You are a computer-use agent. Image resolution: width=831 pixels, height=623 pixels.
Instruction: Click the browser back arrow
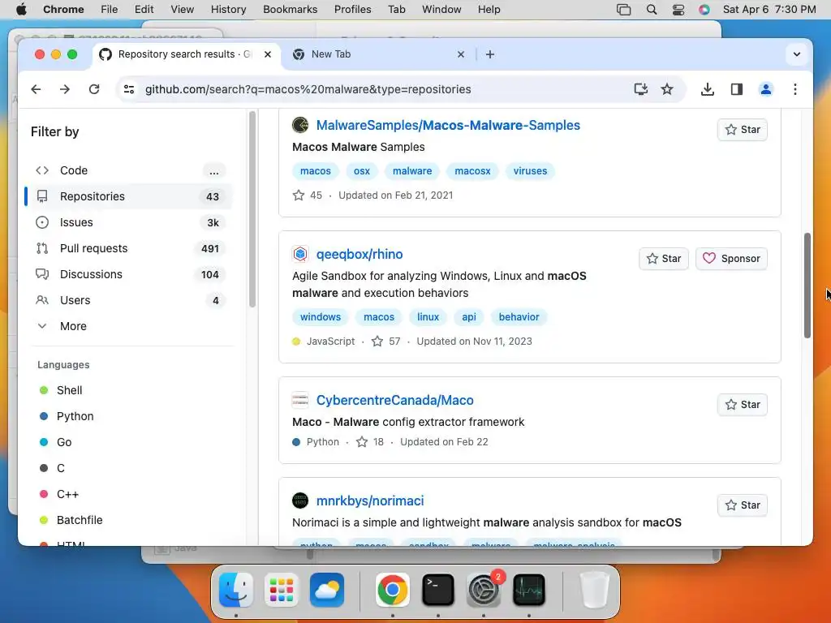pyautogui.click(x=36, y=89)
